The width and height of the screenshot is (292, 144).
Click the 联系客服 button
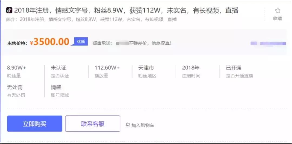point(93,124)
